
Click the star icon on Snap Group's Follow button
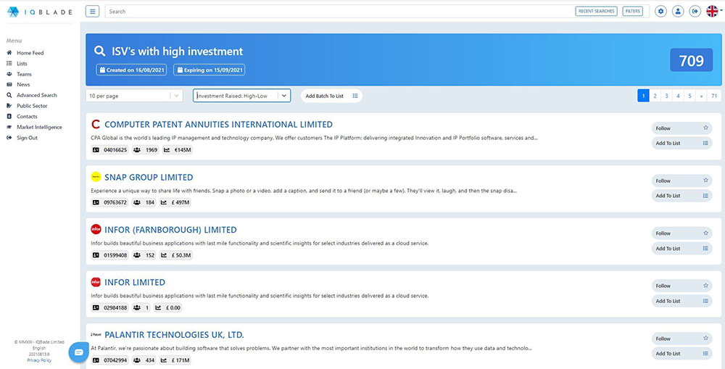[705, 181]
